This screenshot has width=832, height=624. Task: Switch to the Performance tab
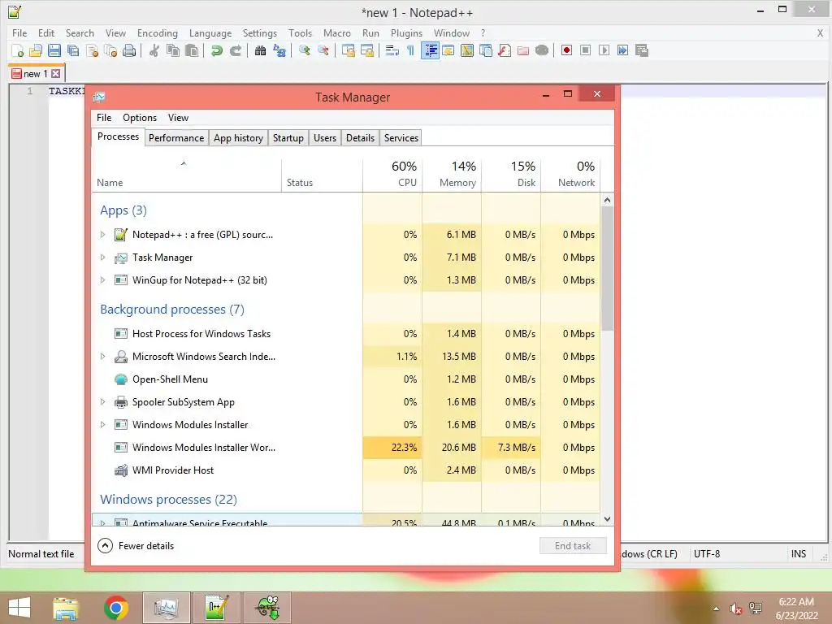(x=176, y=138)
